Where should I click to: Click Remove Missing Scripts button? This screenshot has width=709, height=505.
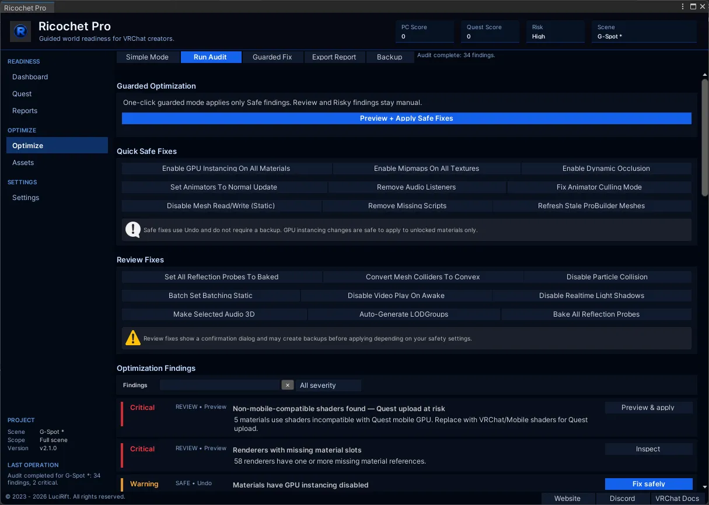407,206
